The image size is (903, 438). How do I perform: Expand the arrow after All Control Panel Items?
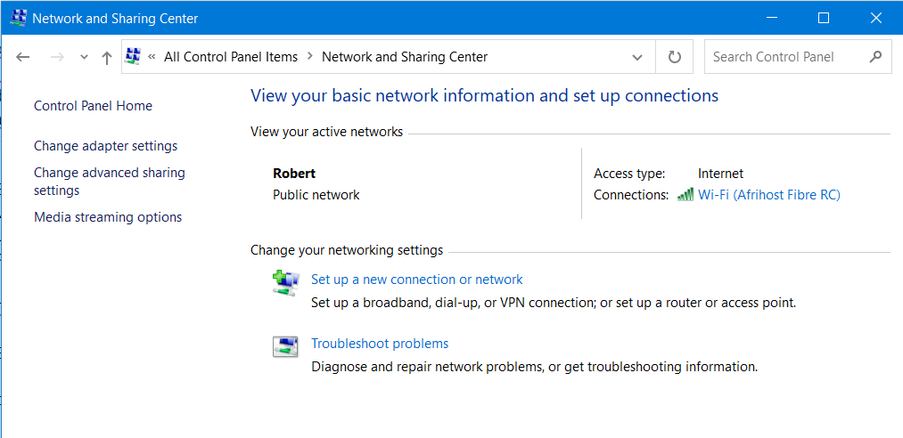point(309,57)
